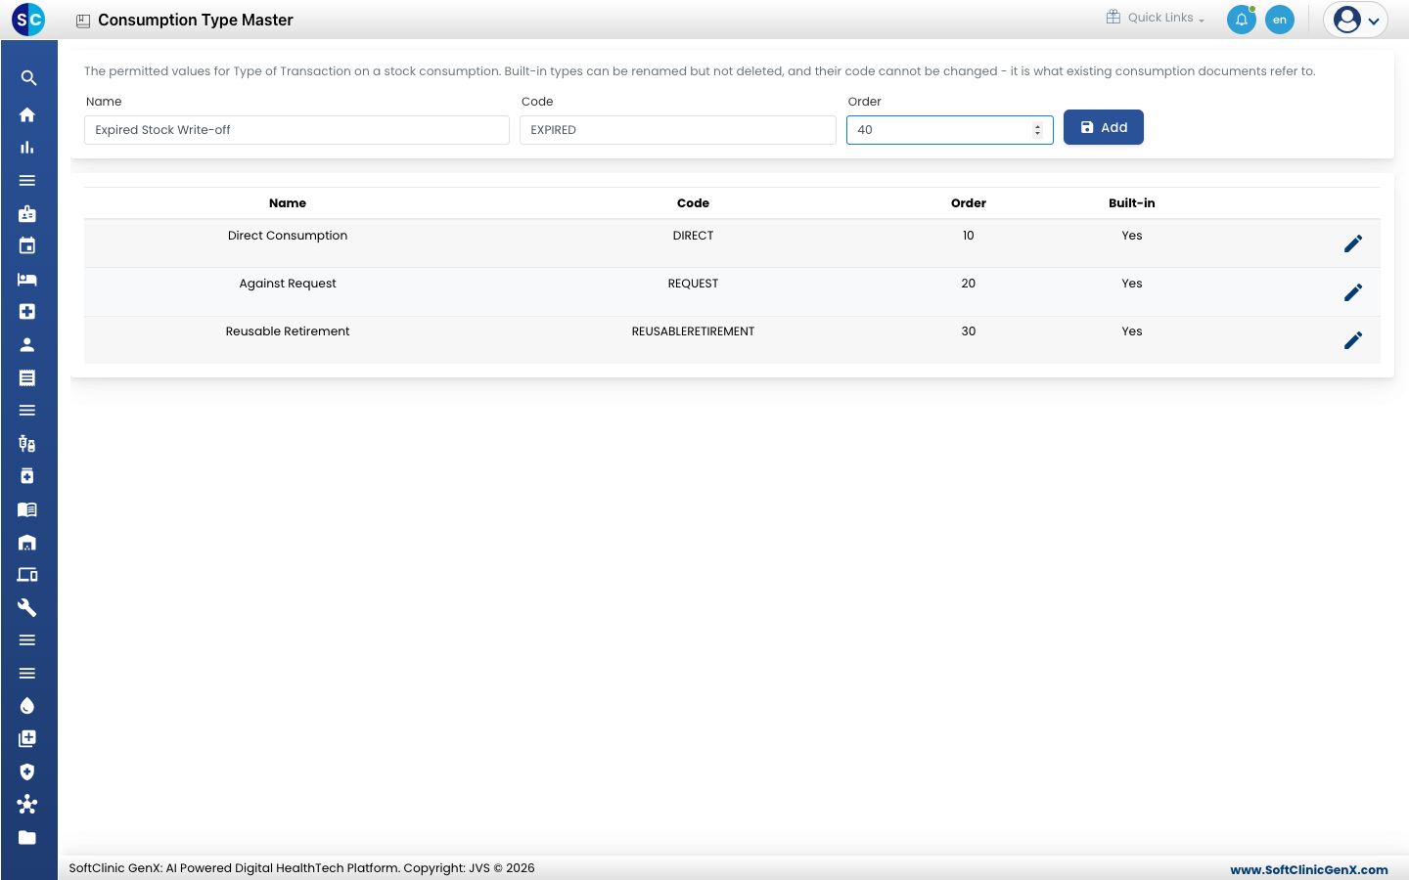The height and width of the screenshot is (880, 1409).
Task: Click into the Name input field
Action: (296, 130)
